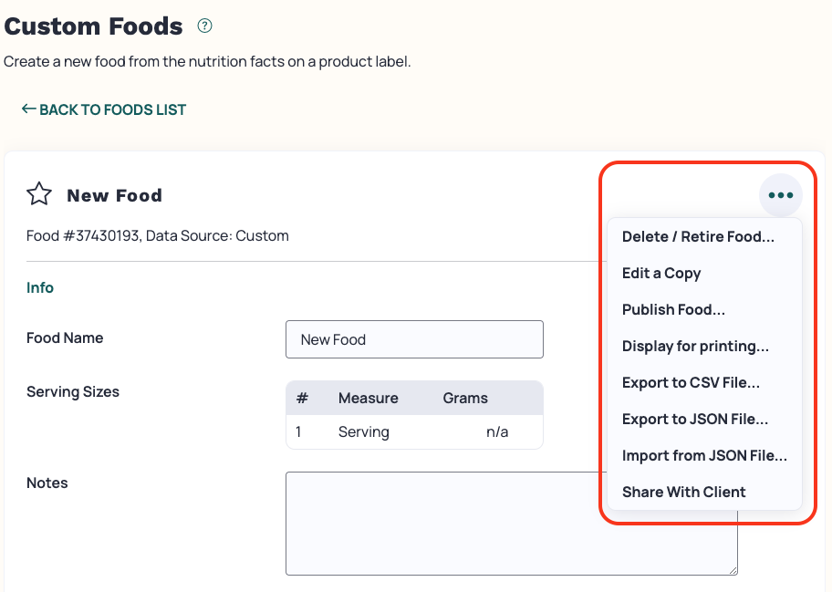Choose Share With Client

pos(683,493)
